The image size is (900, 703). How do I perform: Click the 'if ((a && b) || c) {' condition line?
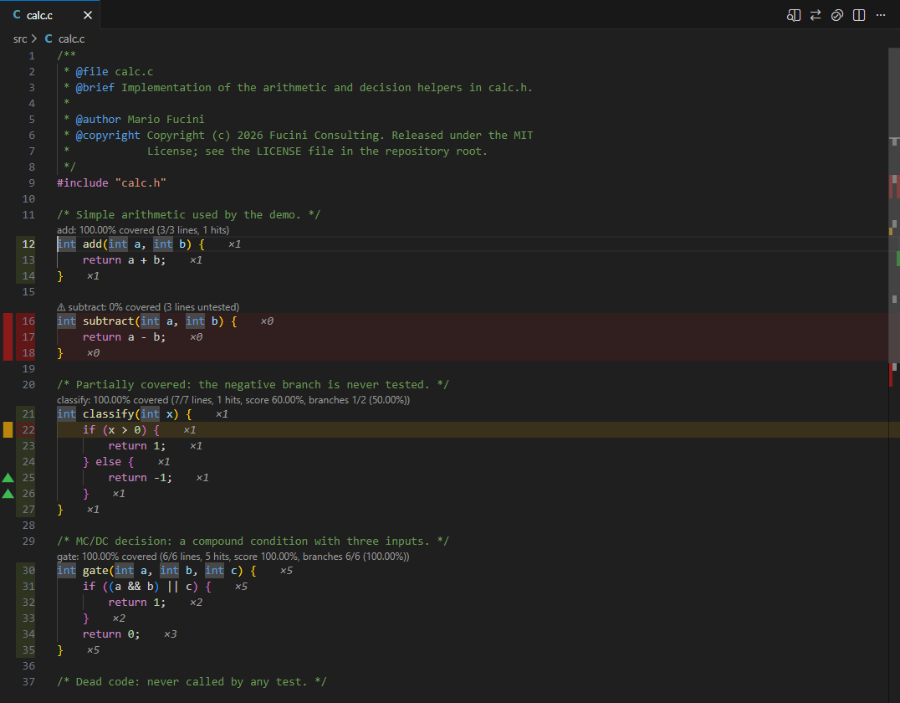pos(147,587)
